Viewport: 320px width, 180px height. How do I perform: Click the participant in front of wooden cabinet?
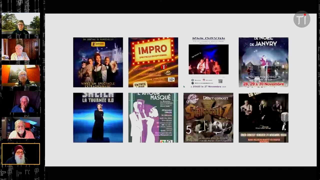(x=21, y=49)
